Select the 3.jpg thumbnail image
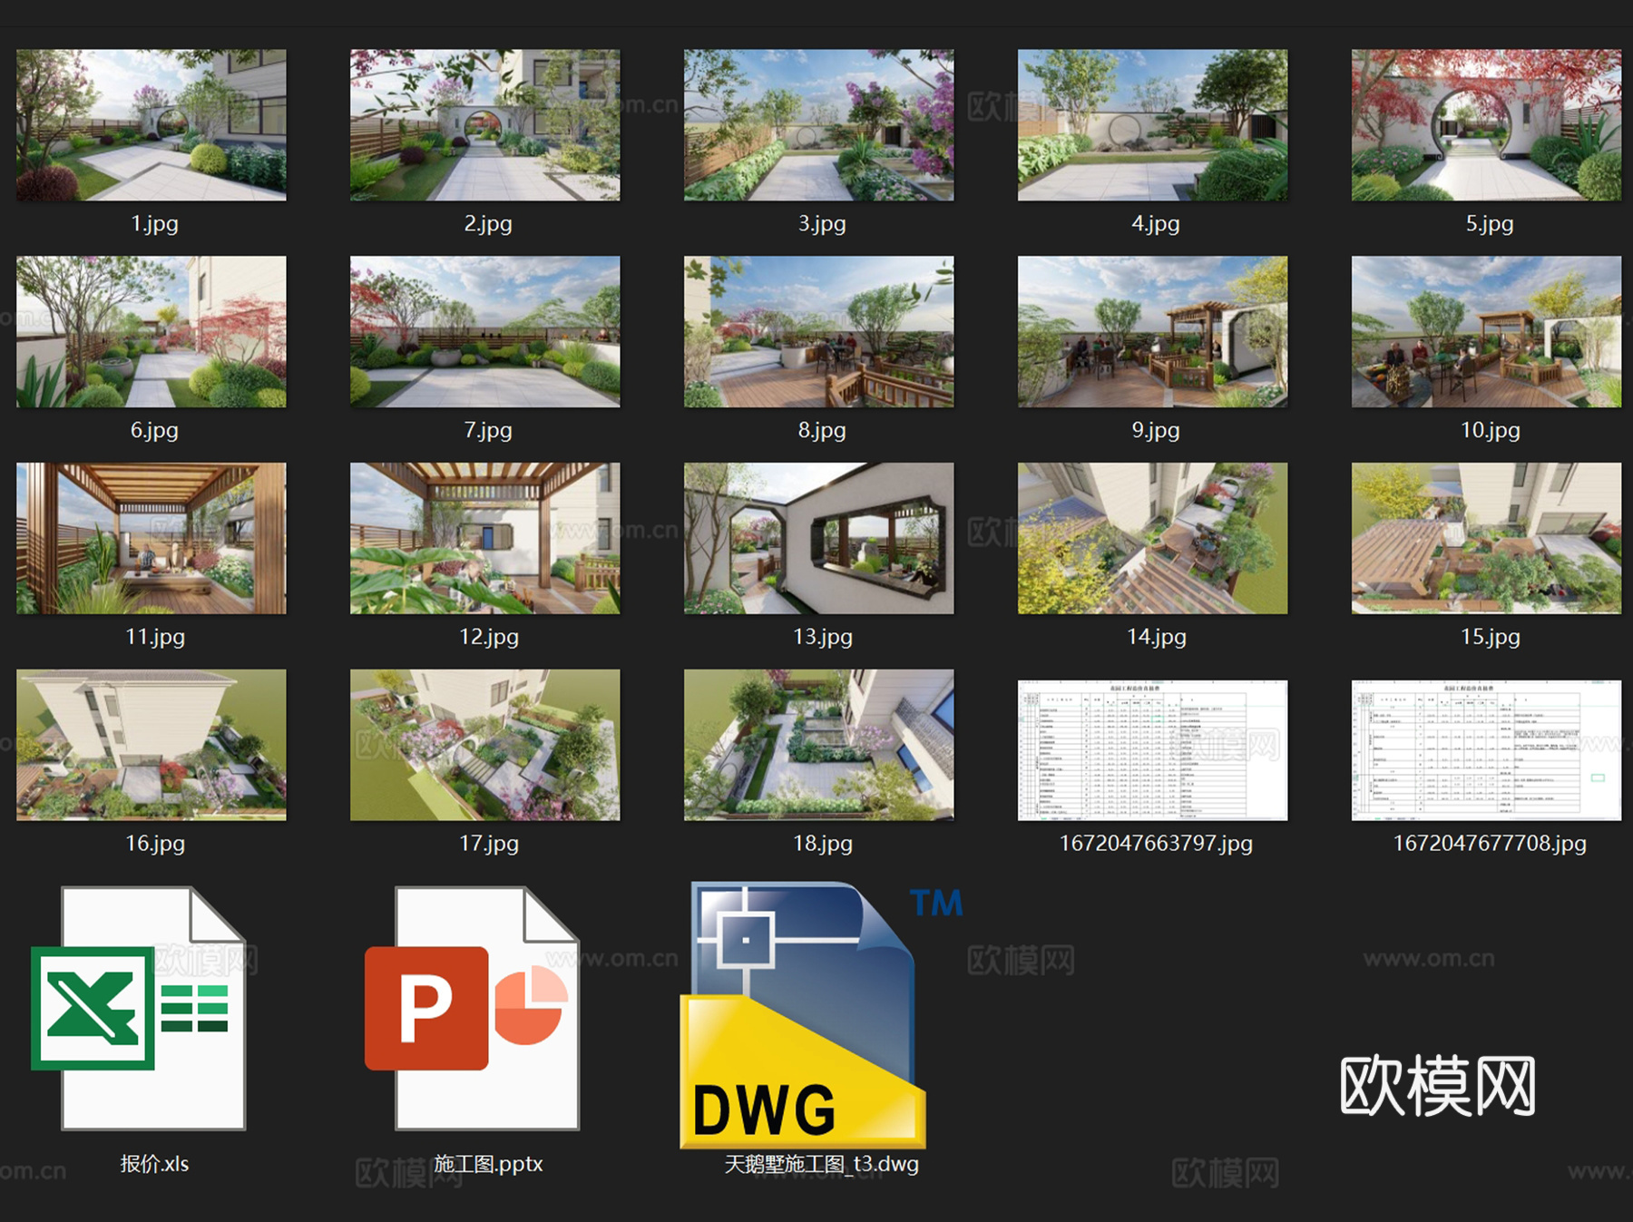Image resolution: width=1633 pixels, height=1222 pixels. [819, 125]
